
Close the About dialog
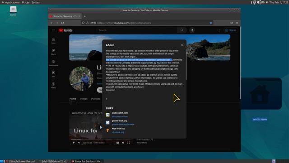[182, 45]
